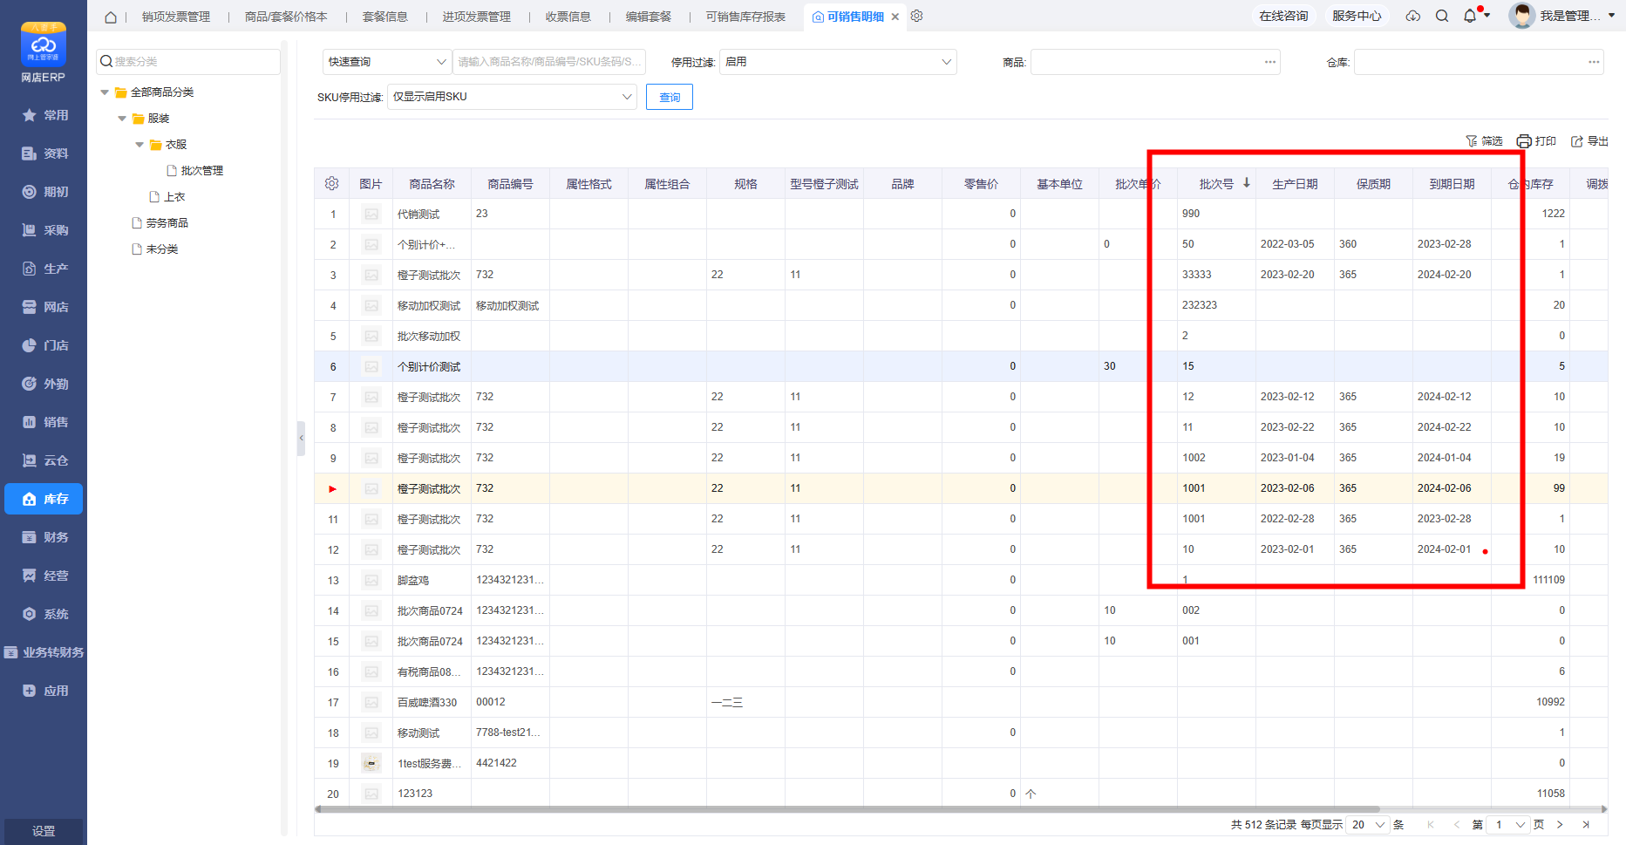
Task: Open the tab settings gear icon
Action: (x=916, y=16)
